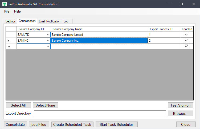Open the Log tab
Screen dimensions: 200x129
coord(67,21)
